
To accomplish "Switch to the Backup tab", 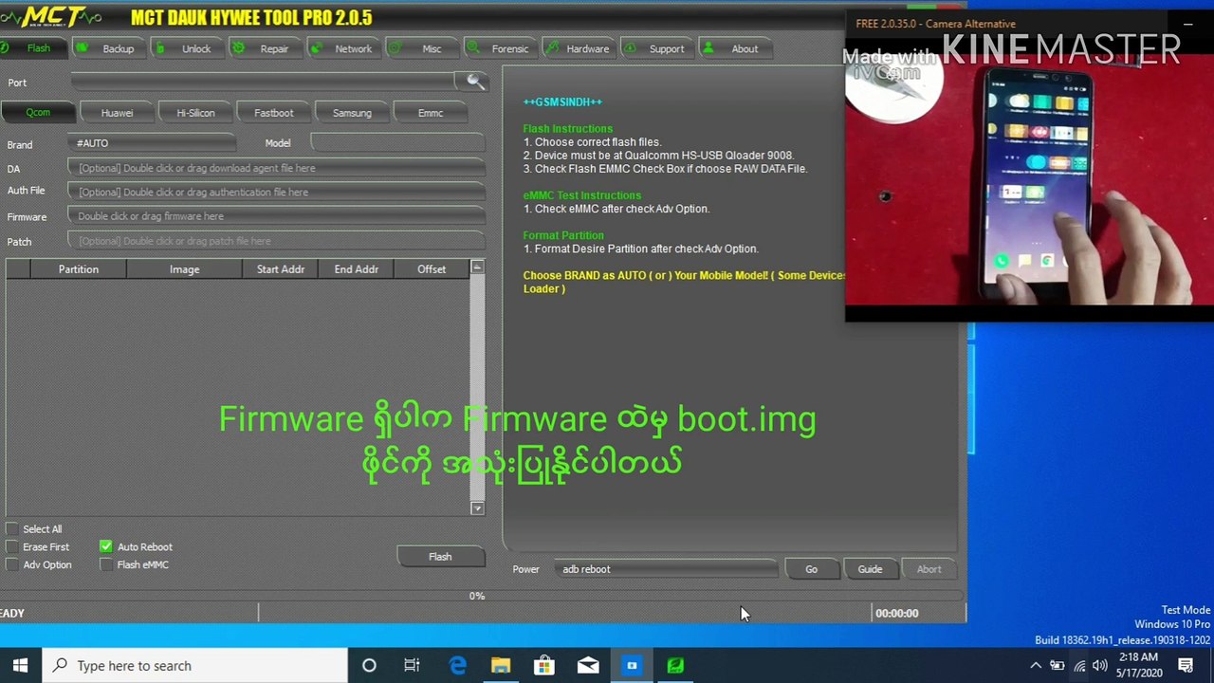I will pos(108,48).
